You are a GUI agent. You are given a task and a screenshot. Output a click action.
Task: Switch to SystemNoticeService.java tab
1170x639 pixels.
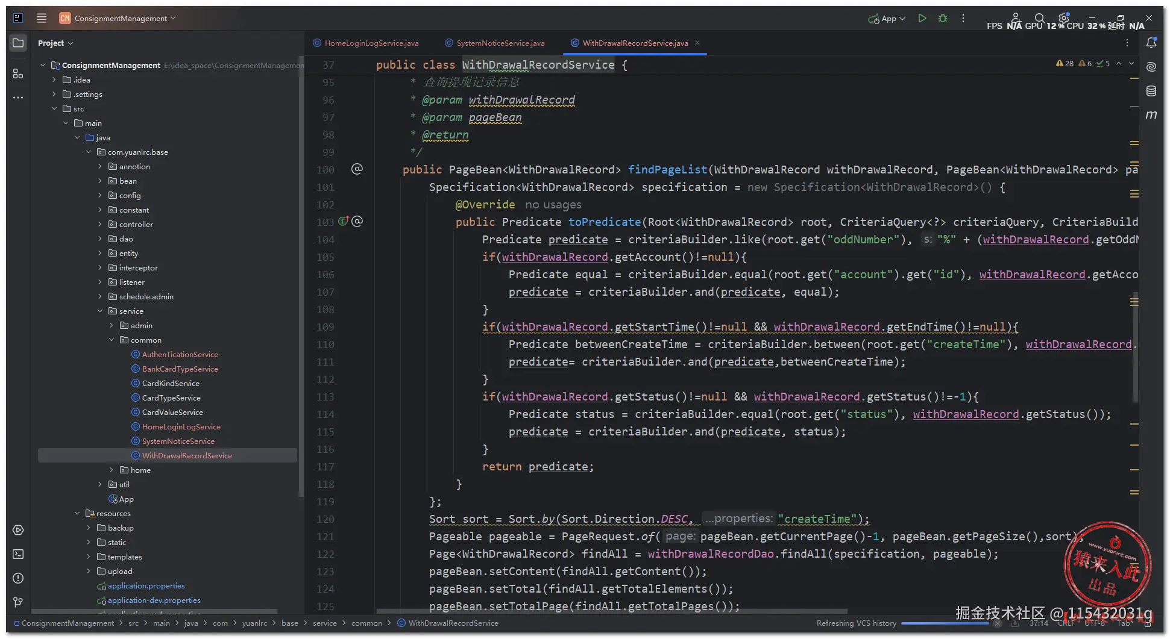click(x=495, y=43)
